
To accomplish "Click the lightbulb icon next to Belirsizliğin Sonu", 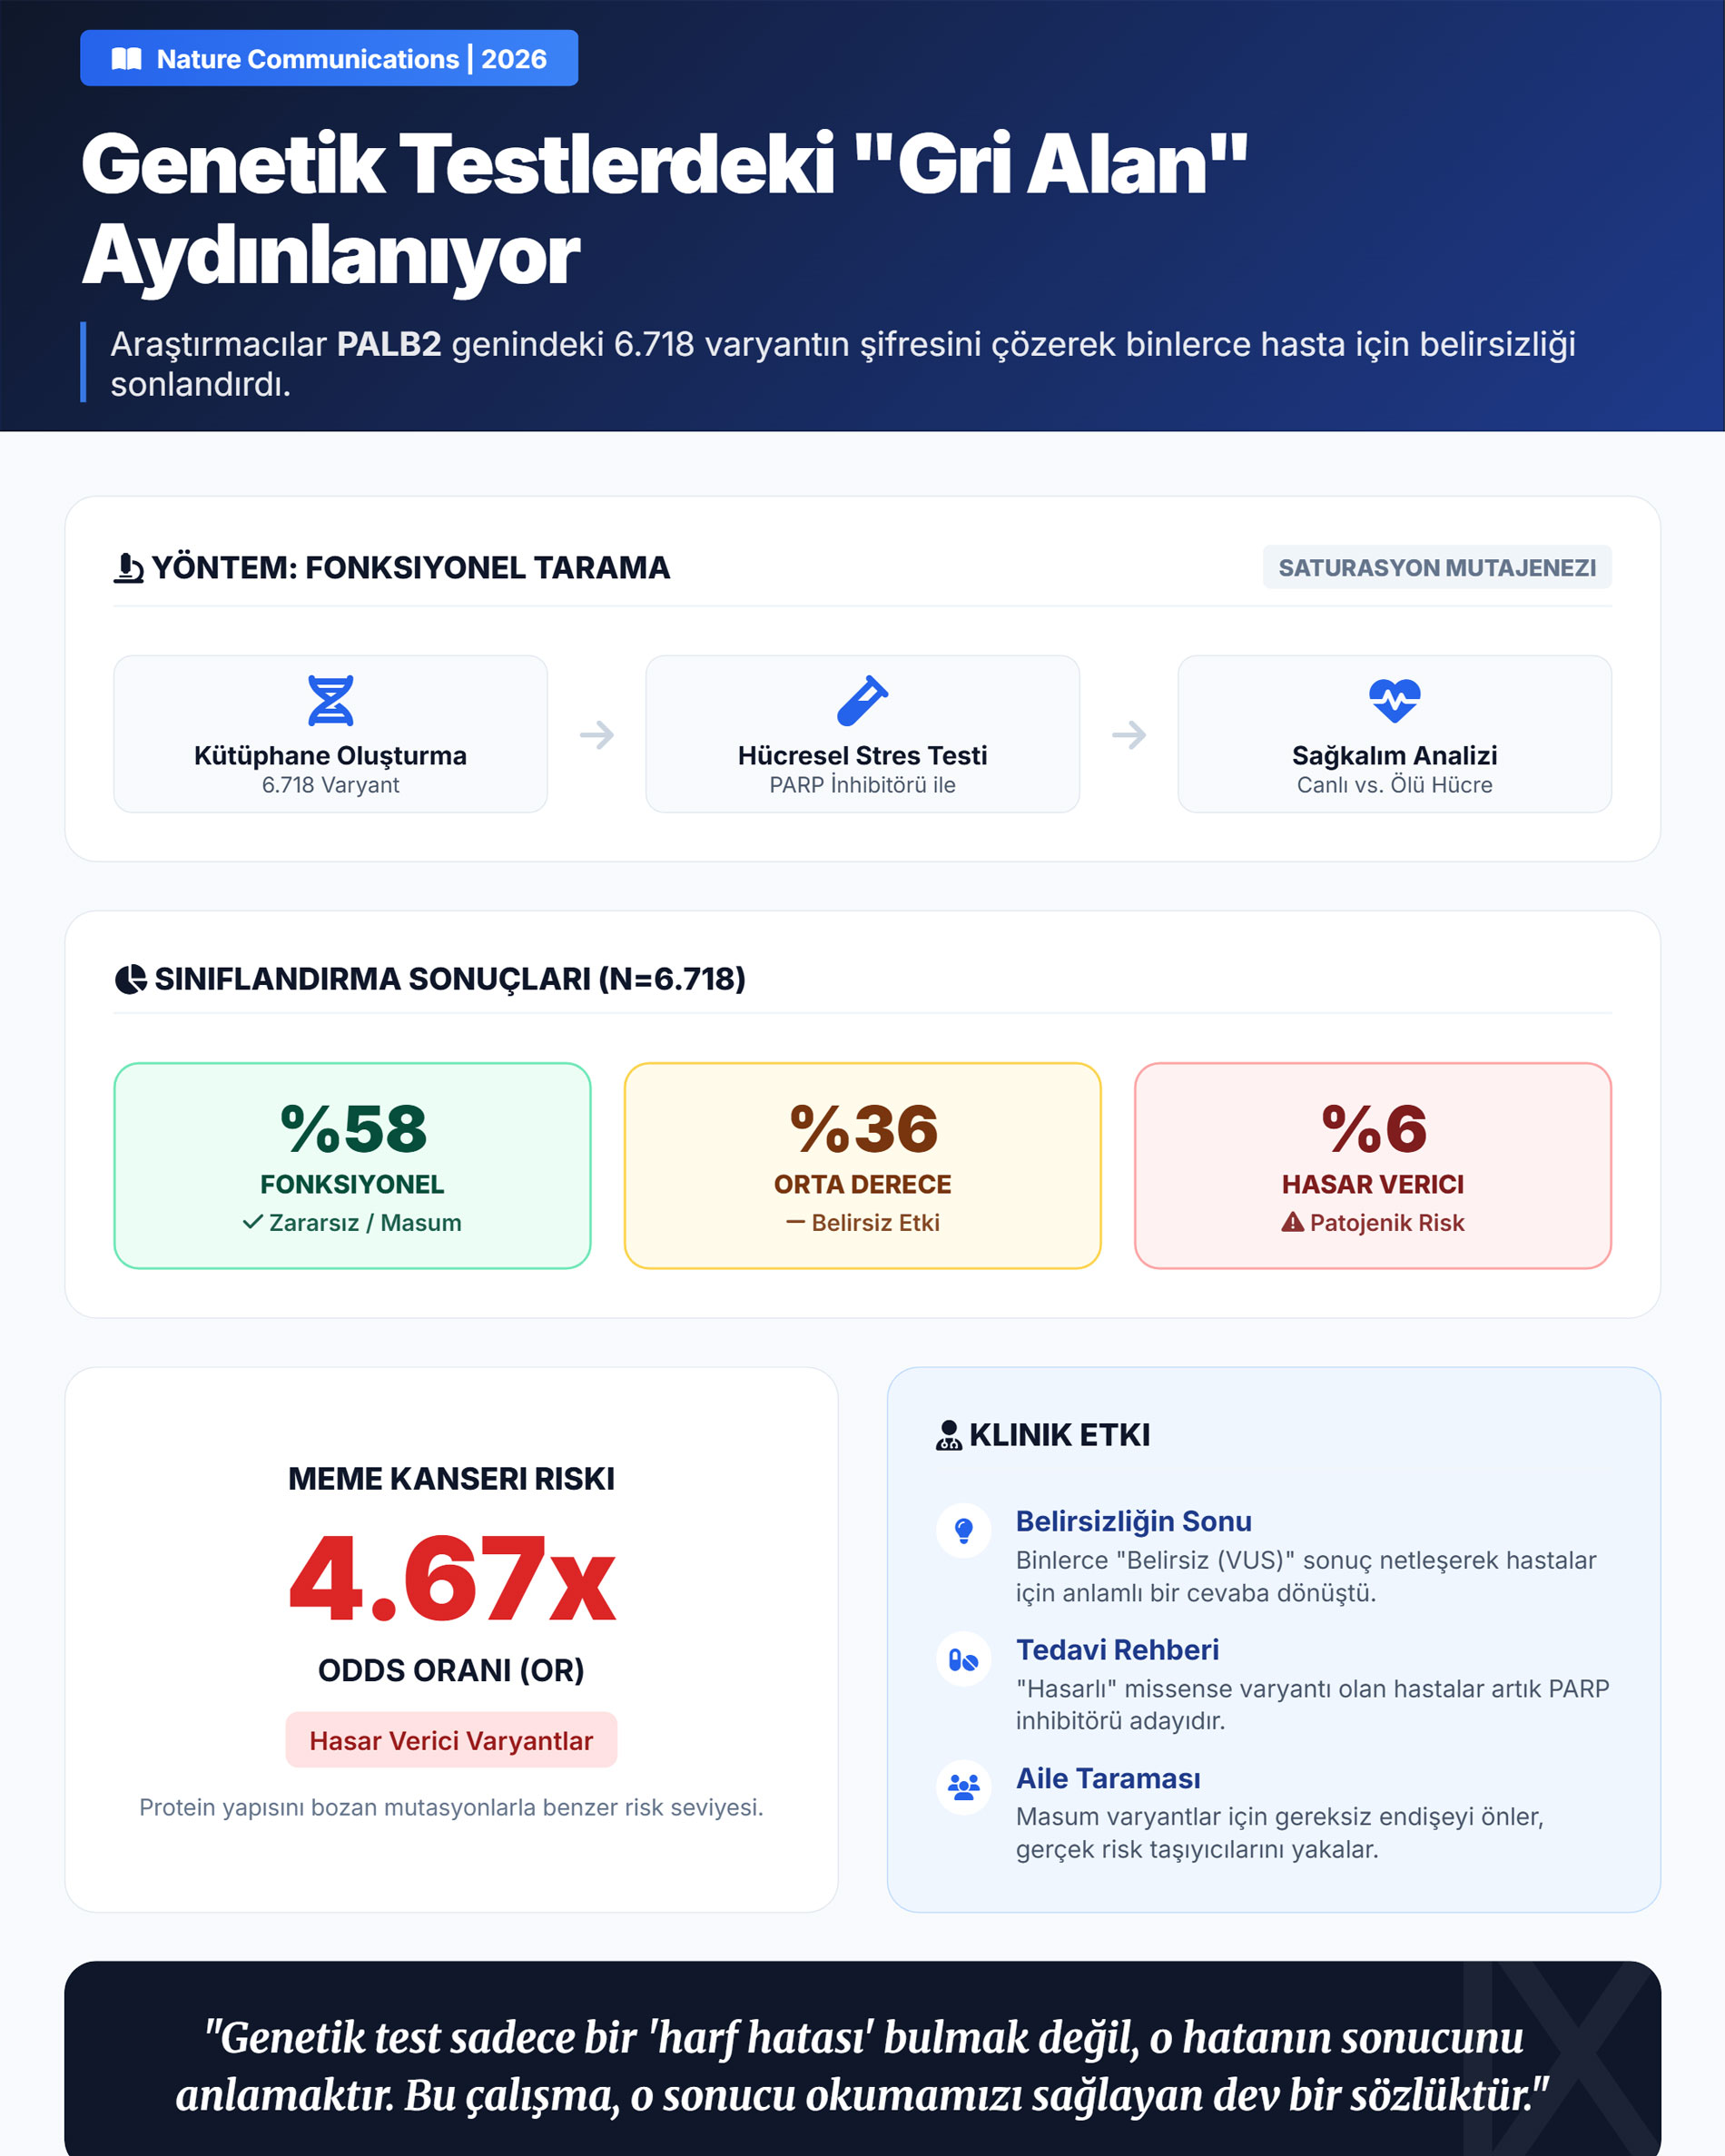I will tap(964, 1531).
